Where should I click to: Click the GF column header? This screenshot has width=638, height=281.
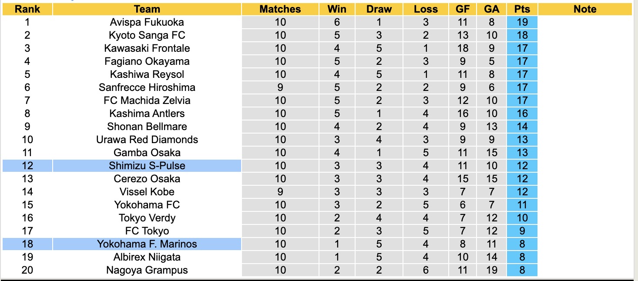pos(463,9)
